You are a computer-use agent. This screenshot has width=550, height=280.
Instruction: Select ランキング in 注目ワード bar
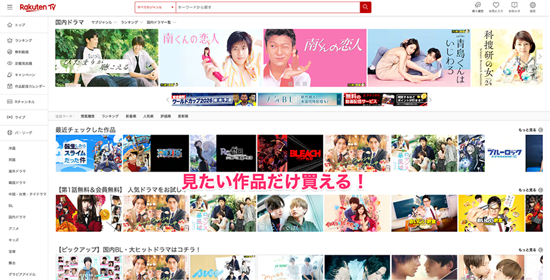(x=110, y=116)
